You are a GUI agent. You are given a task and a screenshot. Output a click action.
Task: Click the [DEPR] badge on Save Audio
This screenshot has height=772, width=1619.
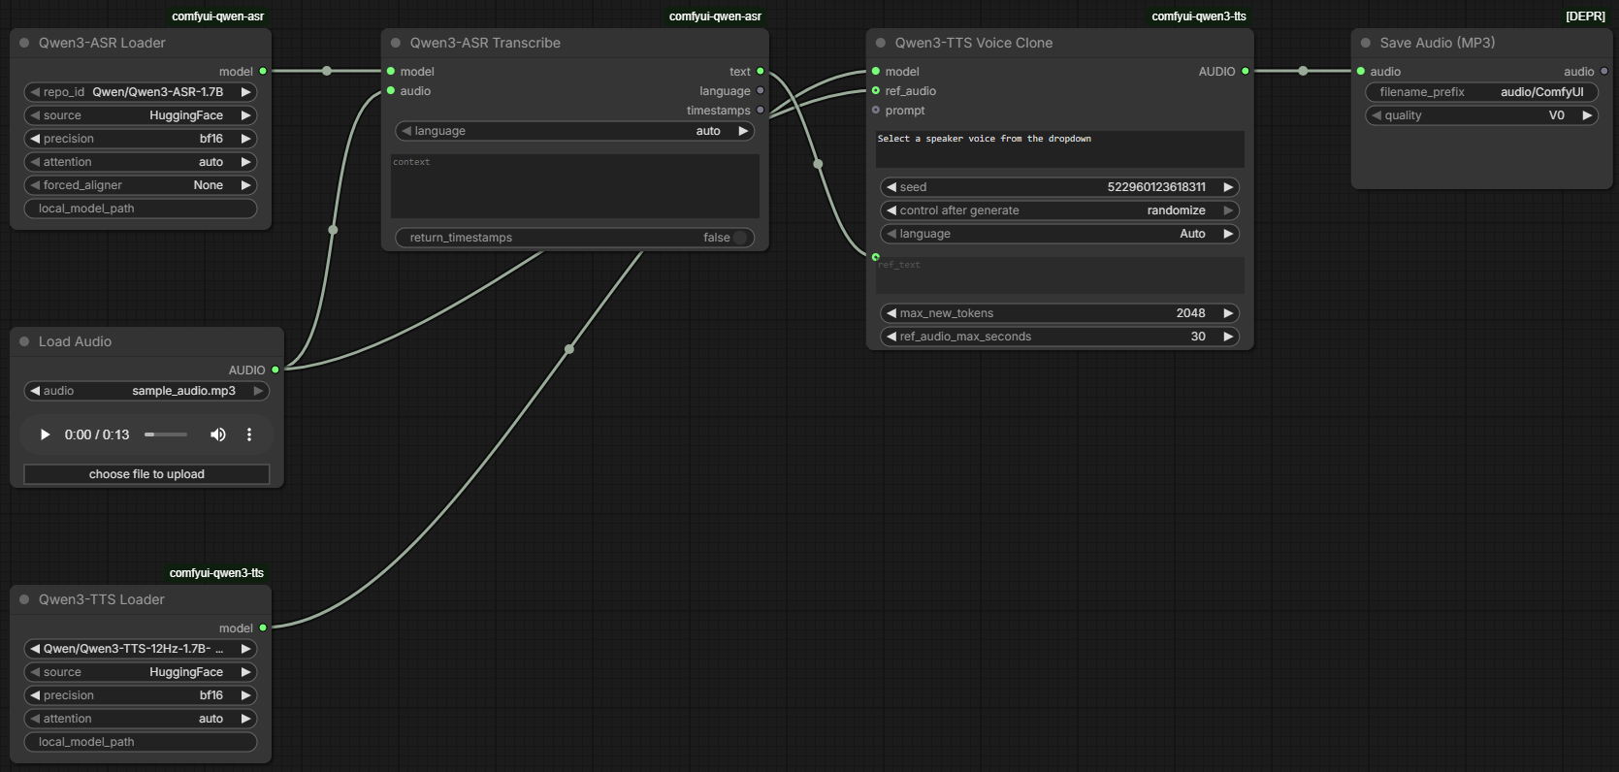tap(1585, 16)
